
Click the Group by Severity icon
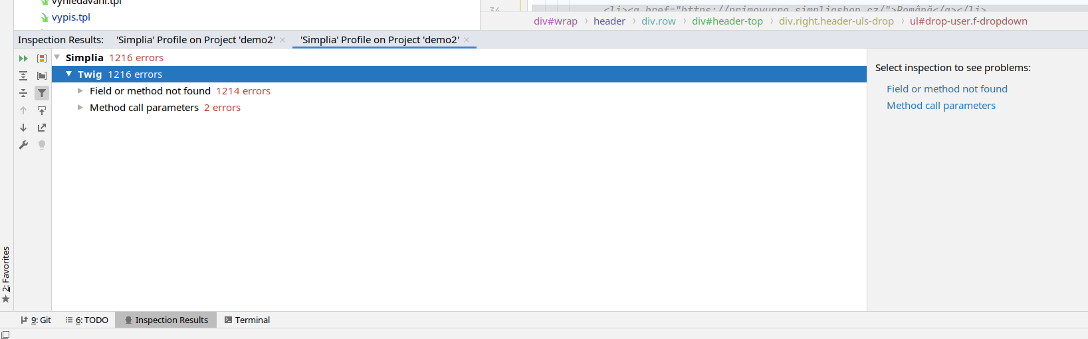point(42,58)
